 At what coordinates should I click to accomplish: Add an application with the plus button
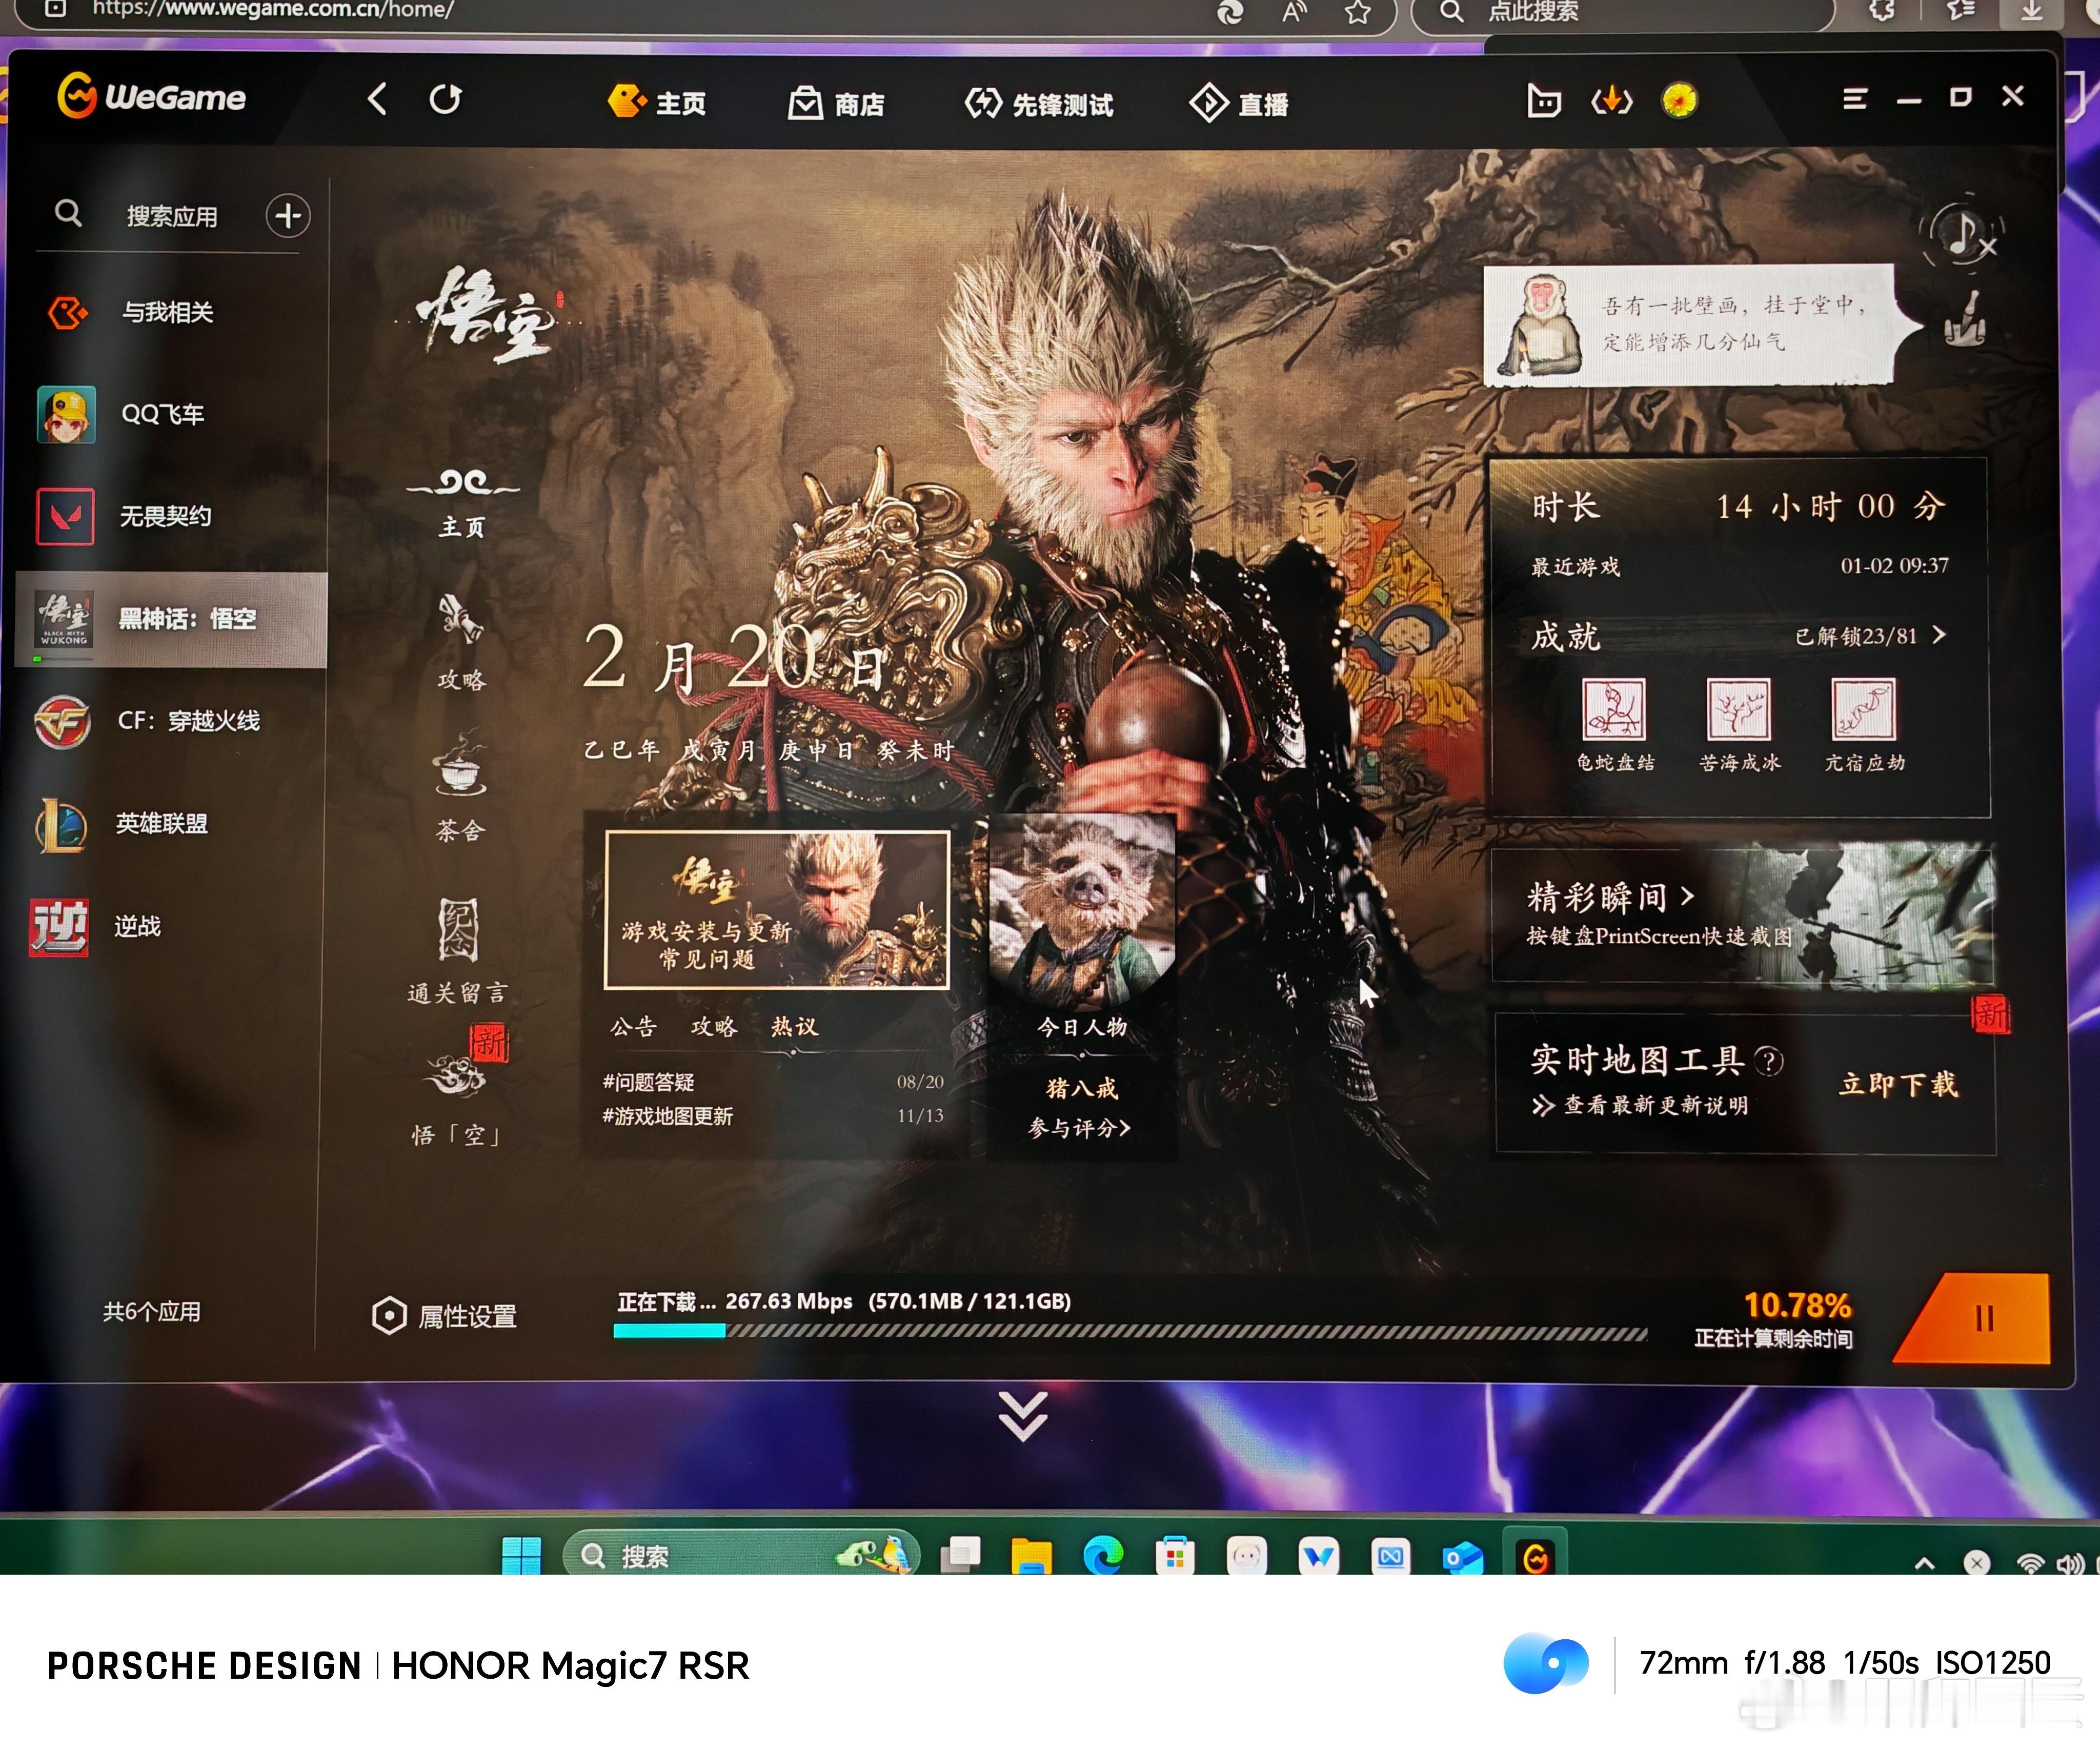pyautogui.click(x=288, y=216)
